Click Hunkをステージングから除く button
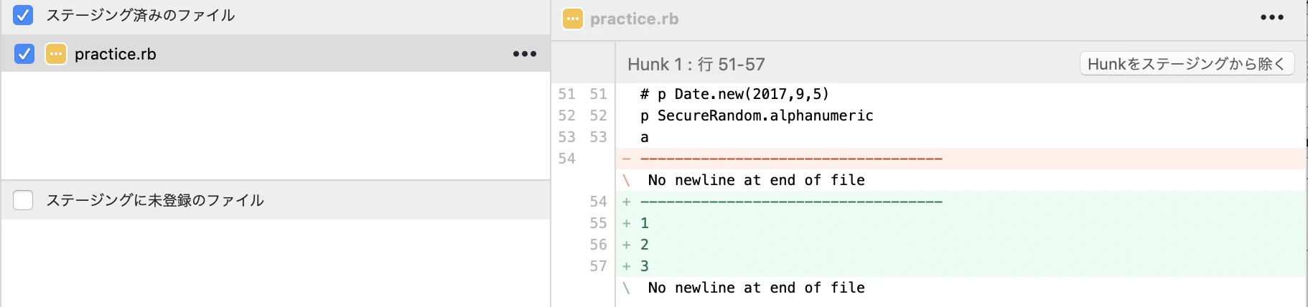The image size is (1308, 307). tap(1187, 64)
